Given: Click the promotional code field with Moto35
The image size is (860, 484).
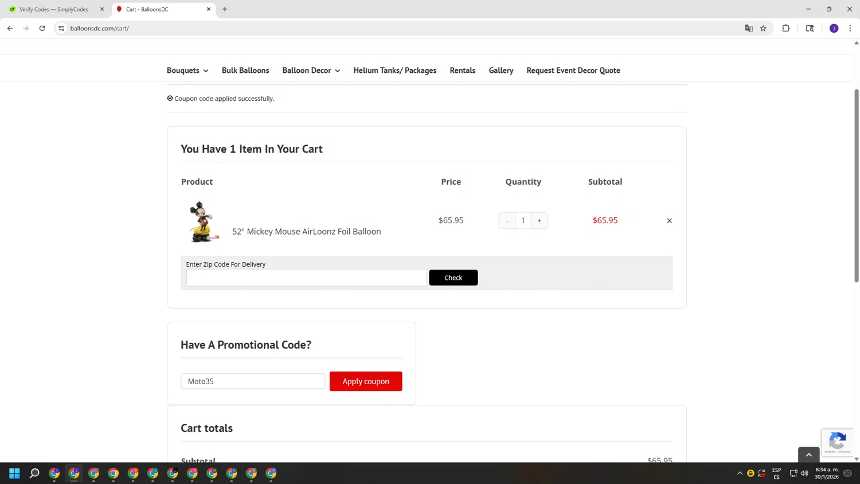Looking at the screenshot, I should (253, 381).
